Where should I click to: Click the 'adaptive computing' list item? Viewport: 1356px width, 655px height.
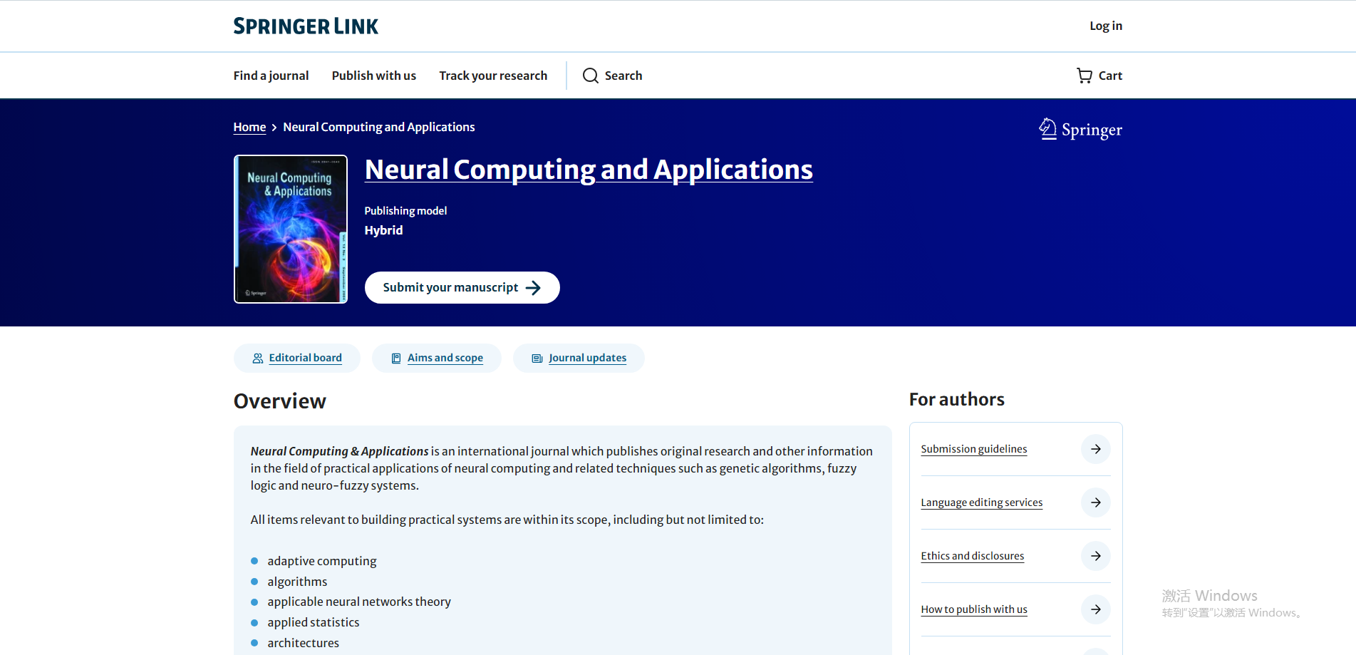[x=322, y=561]
